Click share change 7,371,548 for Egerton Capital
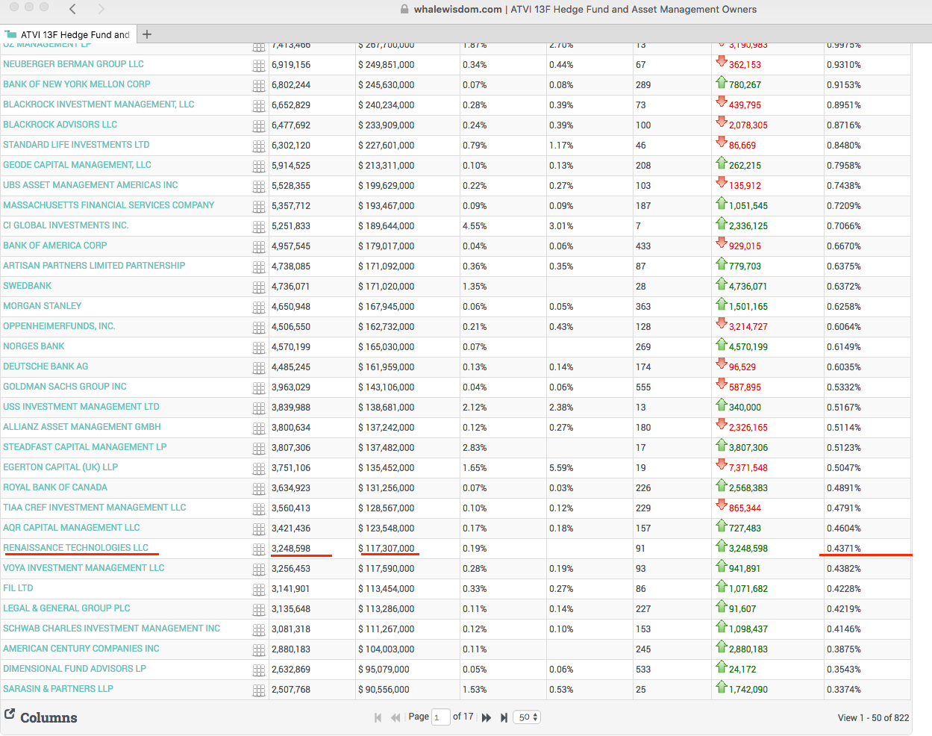The image size is (932, 736). (x=748, y=468)
